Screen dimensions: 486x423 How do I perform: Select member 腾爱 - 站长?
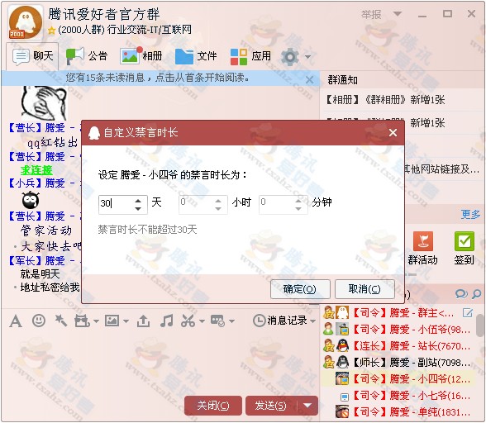pos(398,346)
